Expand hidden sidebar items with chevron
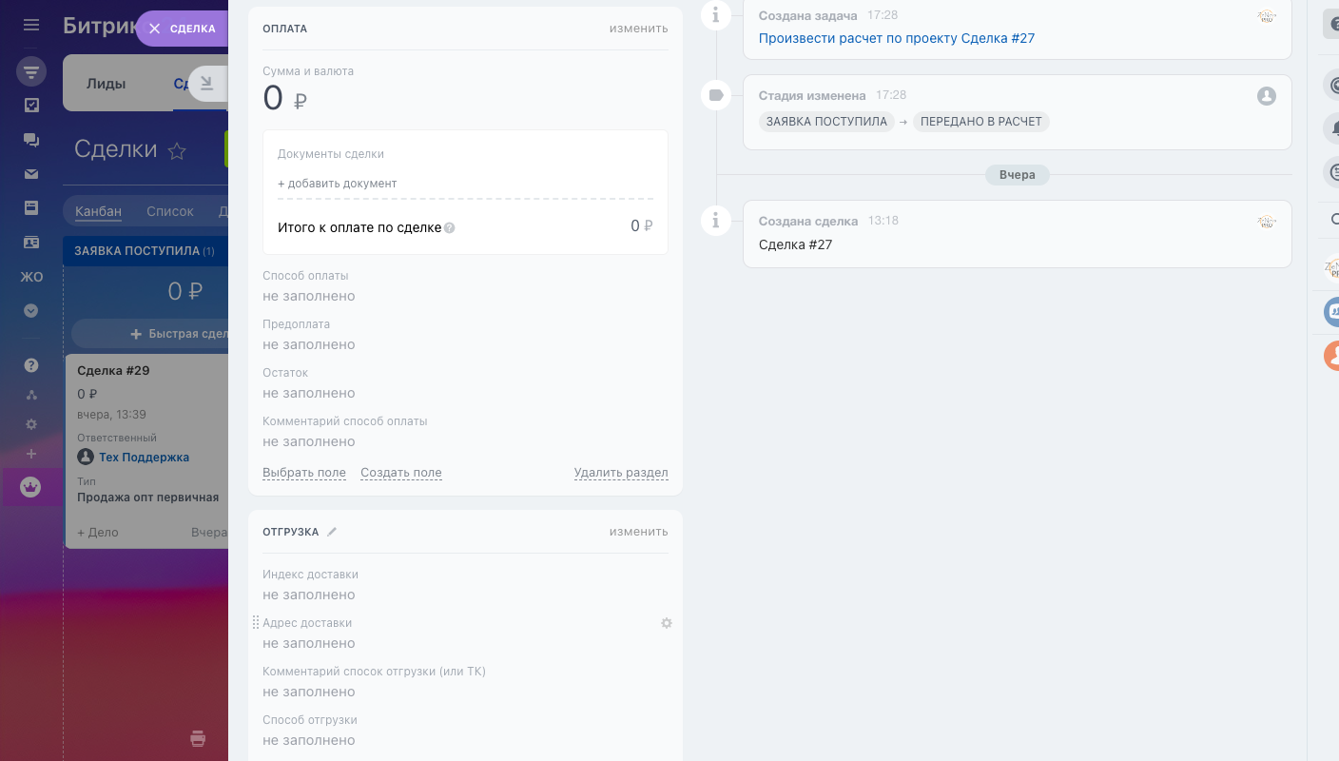 tap(31, 310)
